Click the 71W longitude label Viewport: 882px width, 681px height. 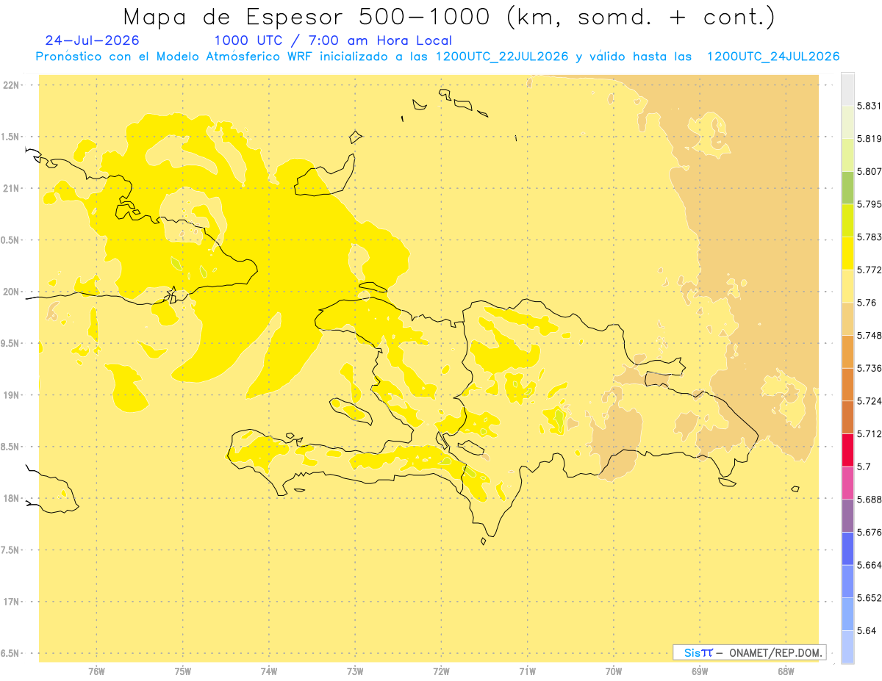coord(527,671)
